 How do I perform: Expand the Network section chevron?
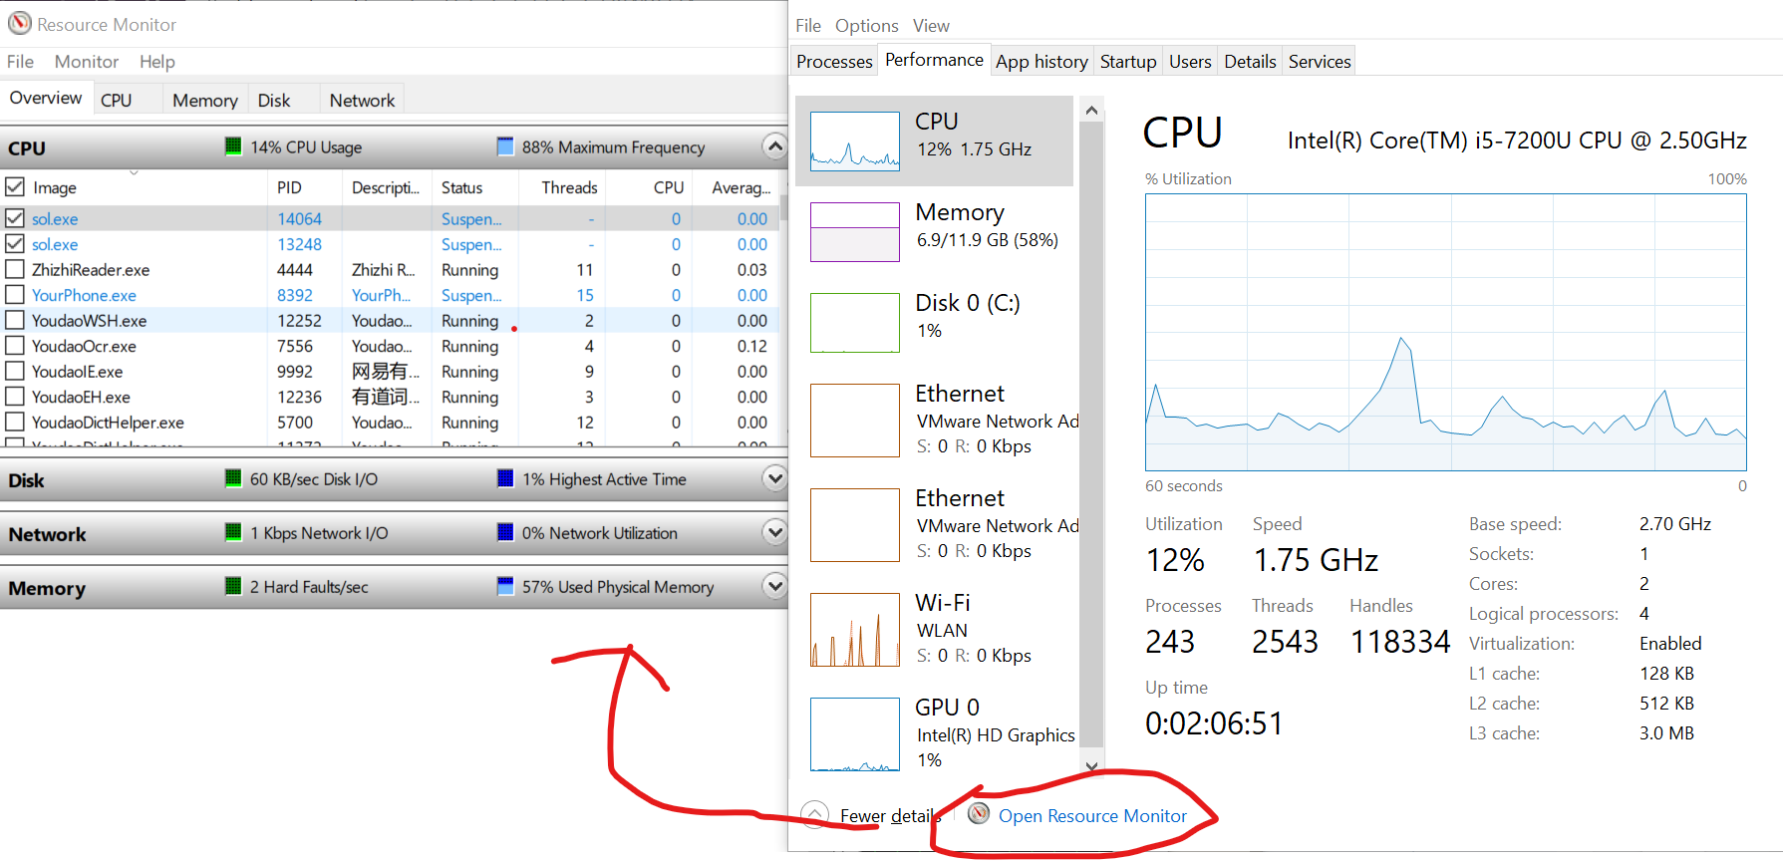coord(774,532)
